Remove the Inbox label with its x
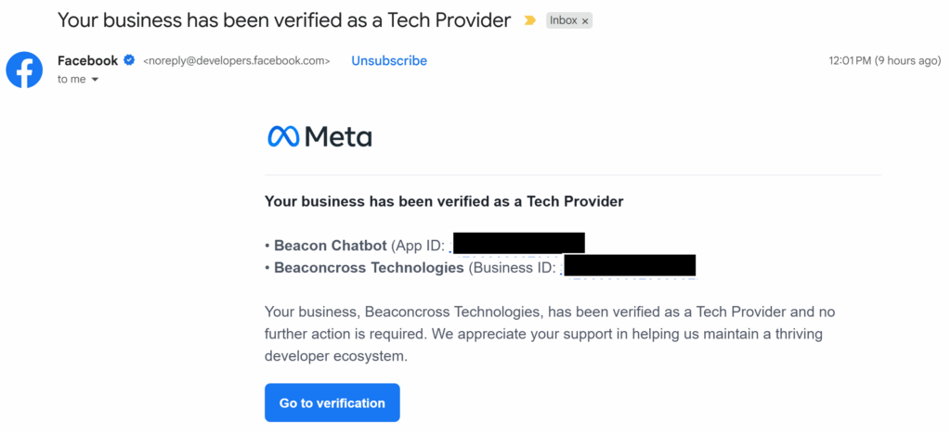The image size is (951, 433). (x=585, y=20)
